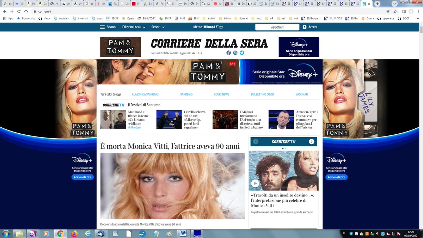This screenshot has height=238, width=423.
Task: Open the archivi bookmarks folder
Action: point(209,18)
